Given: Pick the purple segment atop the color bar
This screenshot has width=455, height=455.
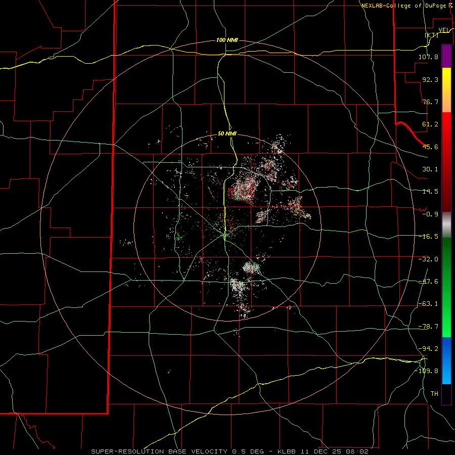Looking at the screenshot, I should (446, 56).
